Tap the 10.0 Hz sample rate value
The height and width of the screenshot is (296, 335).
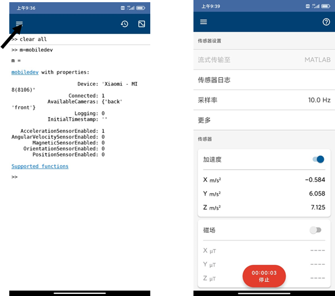[319, 100]
